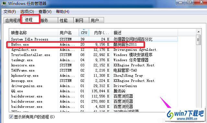Click the 腾讯QQ description cell
The image size is (207, 123).
[119, 91]
